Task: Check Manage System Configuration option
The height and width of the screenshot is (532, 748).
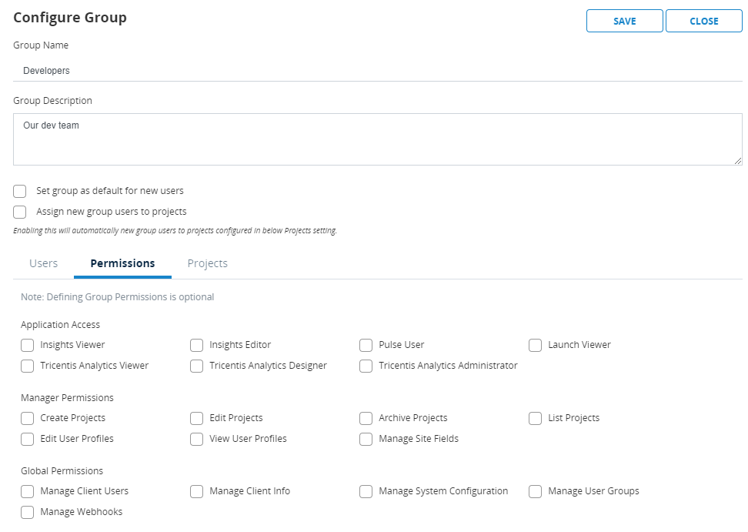Action: [366, 491]
